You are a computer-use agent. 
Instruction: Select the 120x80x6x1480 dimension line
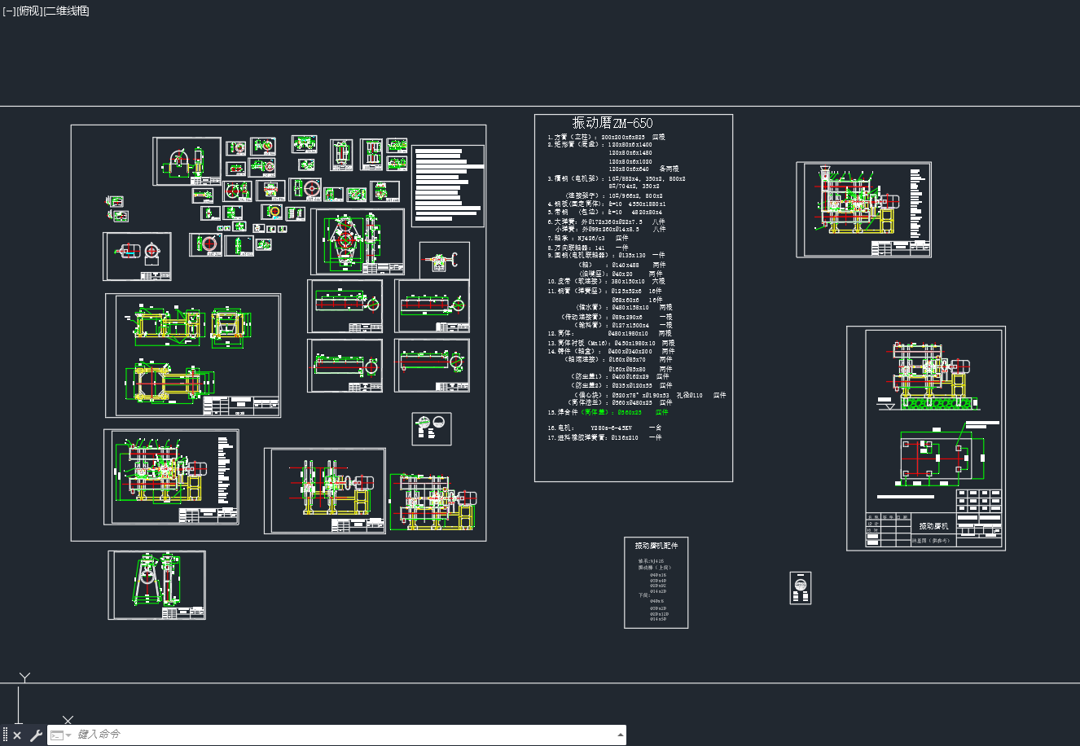point(630,152)
